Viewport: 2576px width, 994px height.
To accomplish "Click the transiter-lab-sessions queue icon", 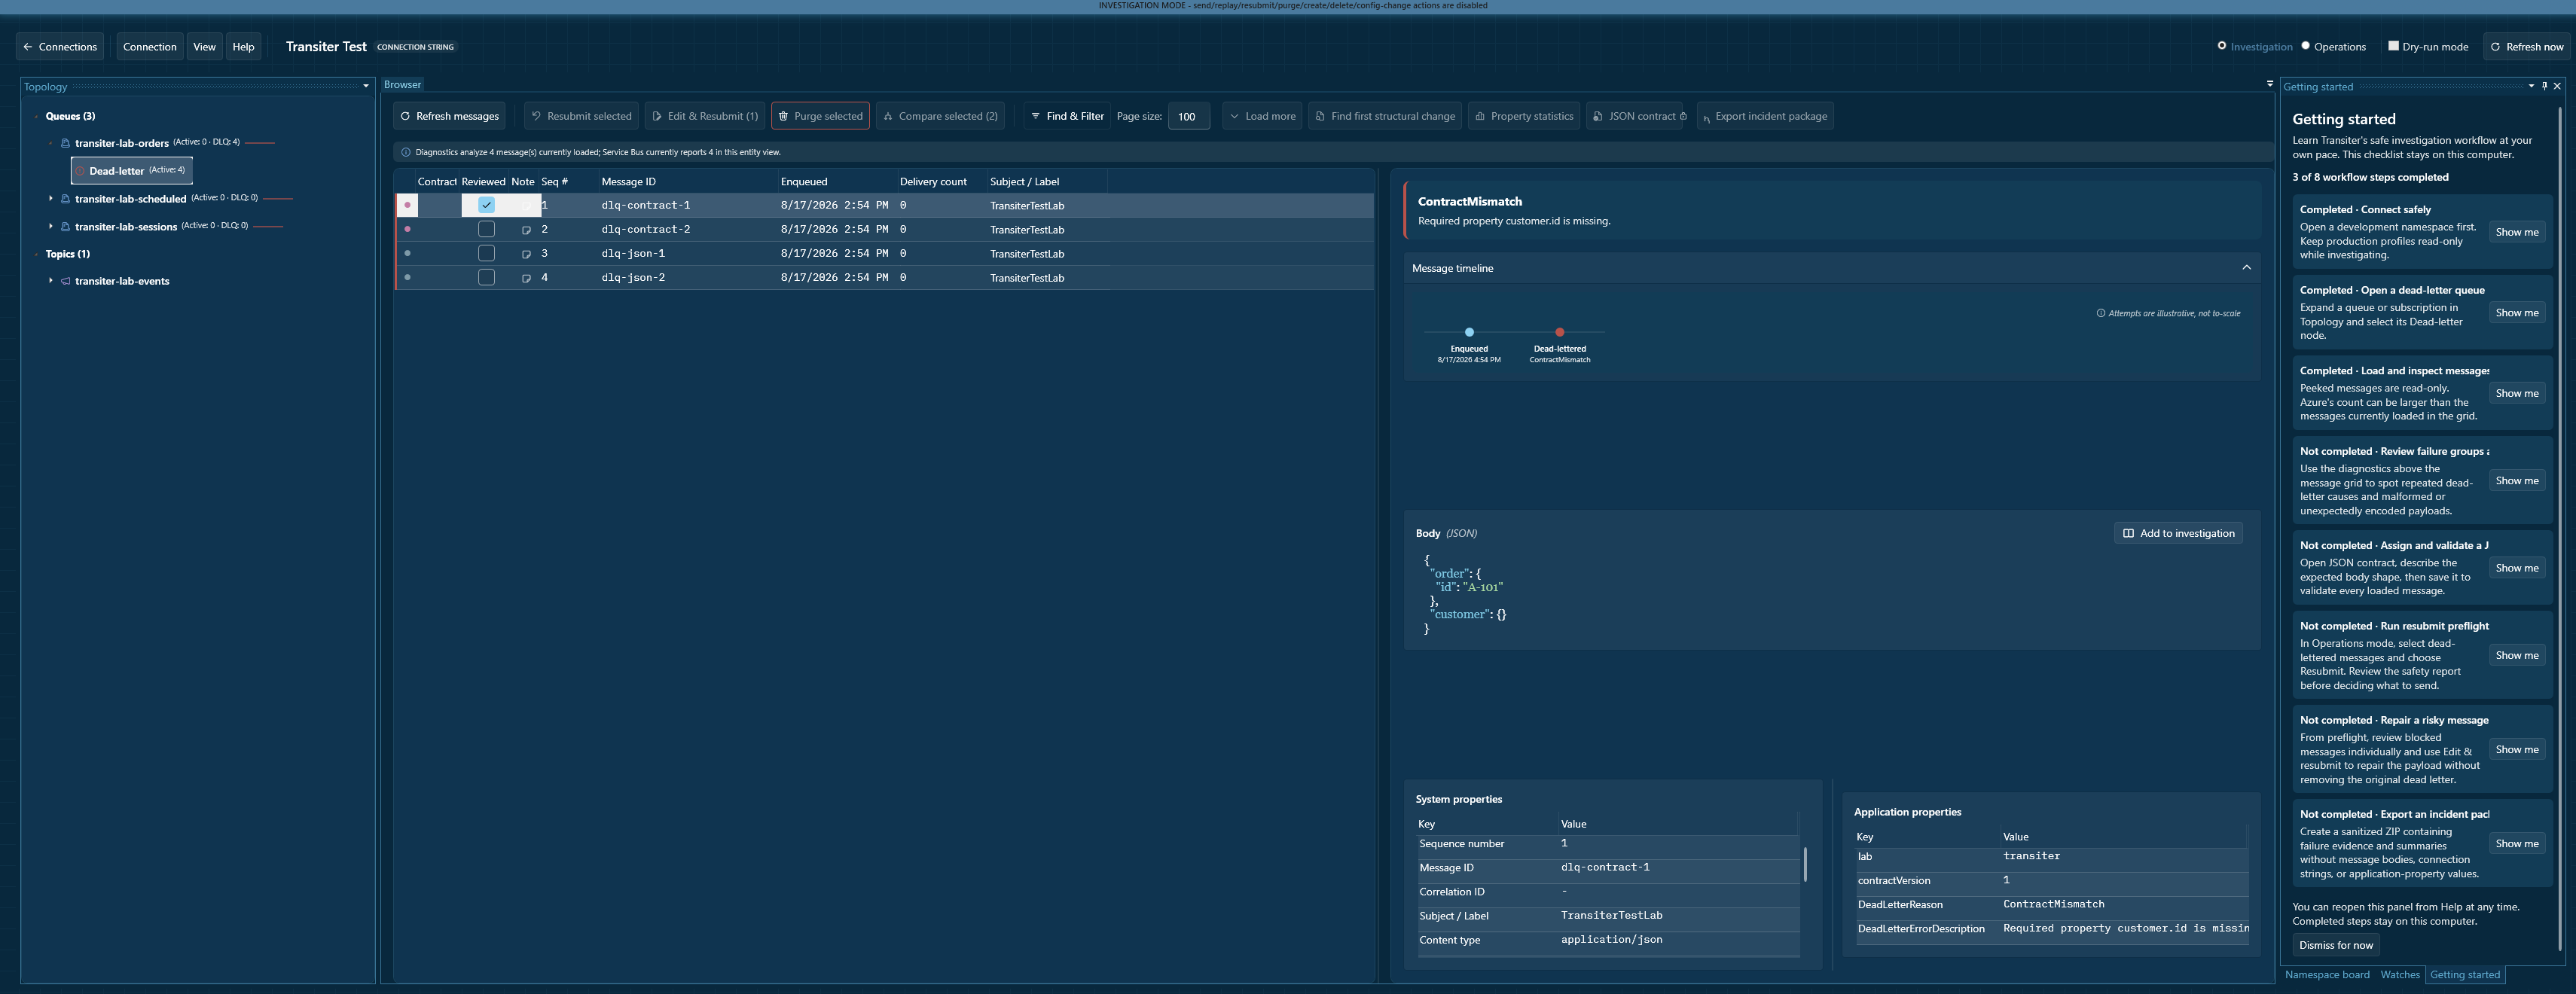I will [x=66, y=227].
